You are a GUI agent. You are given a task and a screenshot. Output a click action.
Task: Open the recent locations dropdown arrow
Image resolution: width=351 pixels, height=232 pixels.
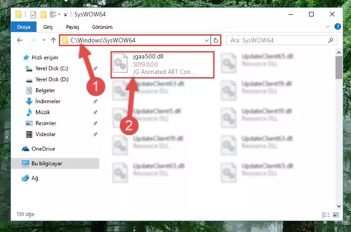pos(44,40)
